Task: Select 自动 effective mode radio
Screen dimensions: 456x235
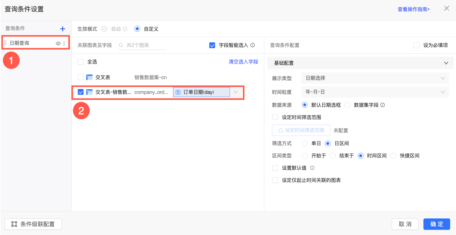Action: 104,29
